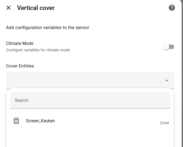Click the blank space between Screen_Keuken and Cover label
The width and height of the screenshot is (183, 147).
(x=108, y=121)
